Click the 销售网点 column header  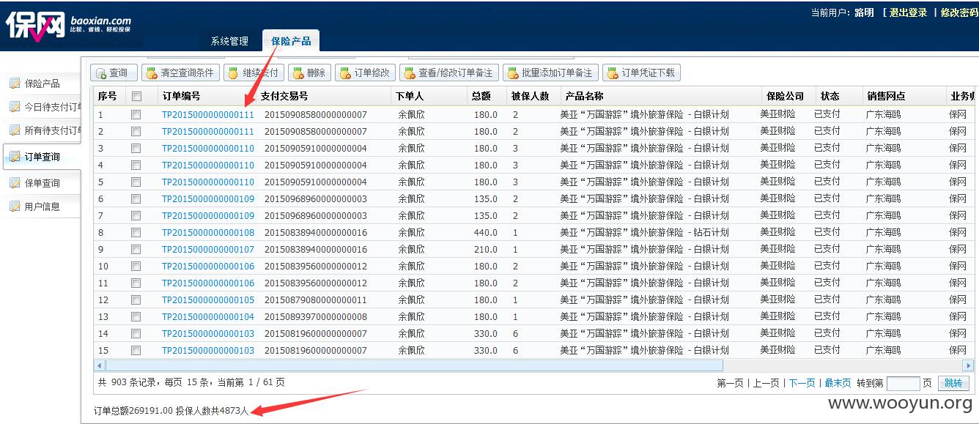[x=886, y=96]
